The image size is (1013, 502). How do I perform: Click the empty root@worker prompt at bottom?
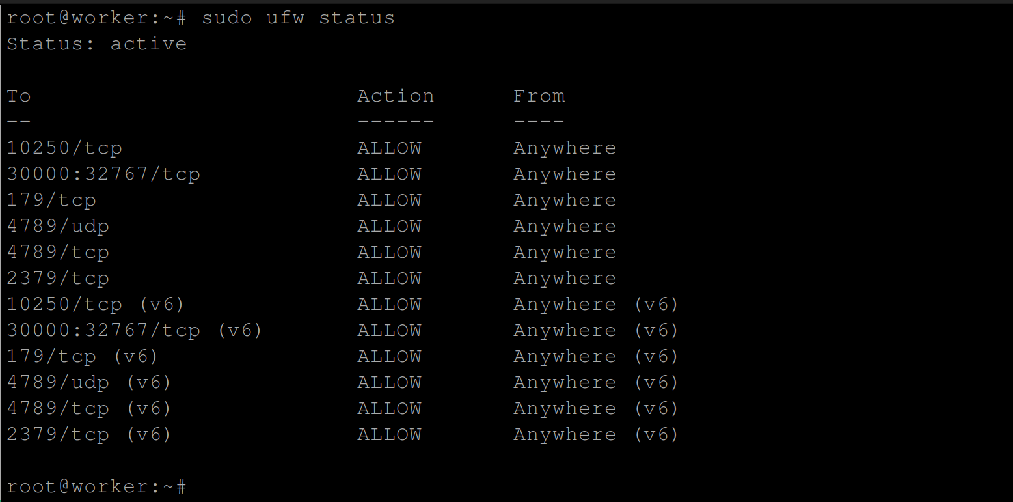96,486
